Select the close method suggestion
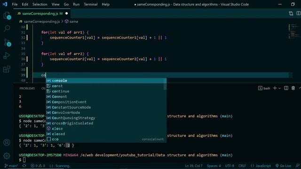Viewport: 301px width, 169px height. pos(106,129)
